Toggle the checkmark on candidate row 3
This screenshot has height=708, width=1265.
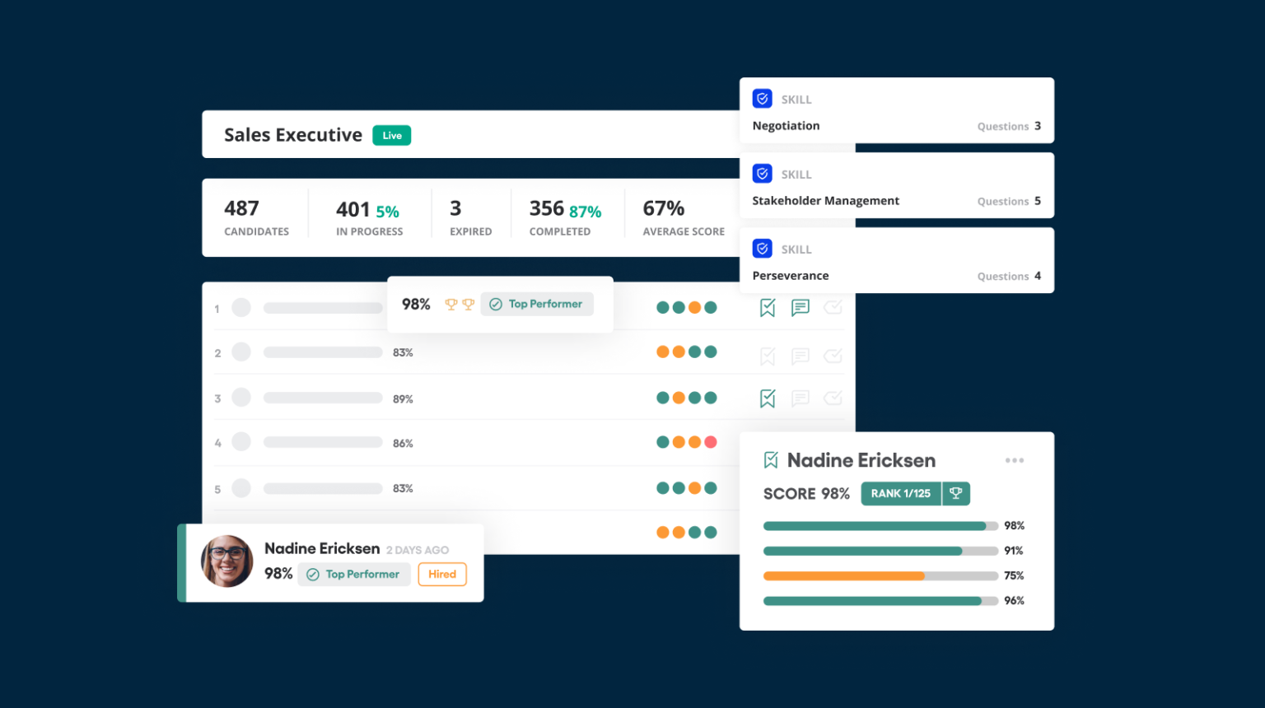coord(833,398)
